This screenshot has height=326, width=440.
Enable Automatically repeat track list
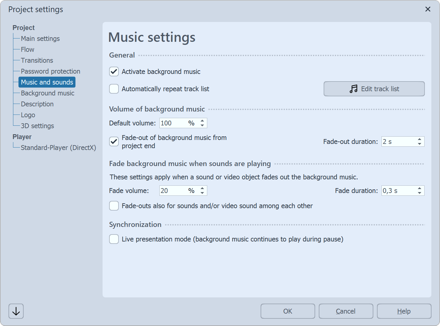pos(114,89)
